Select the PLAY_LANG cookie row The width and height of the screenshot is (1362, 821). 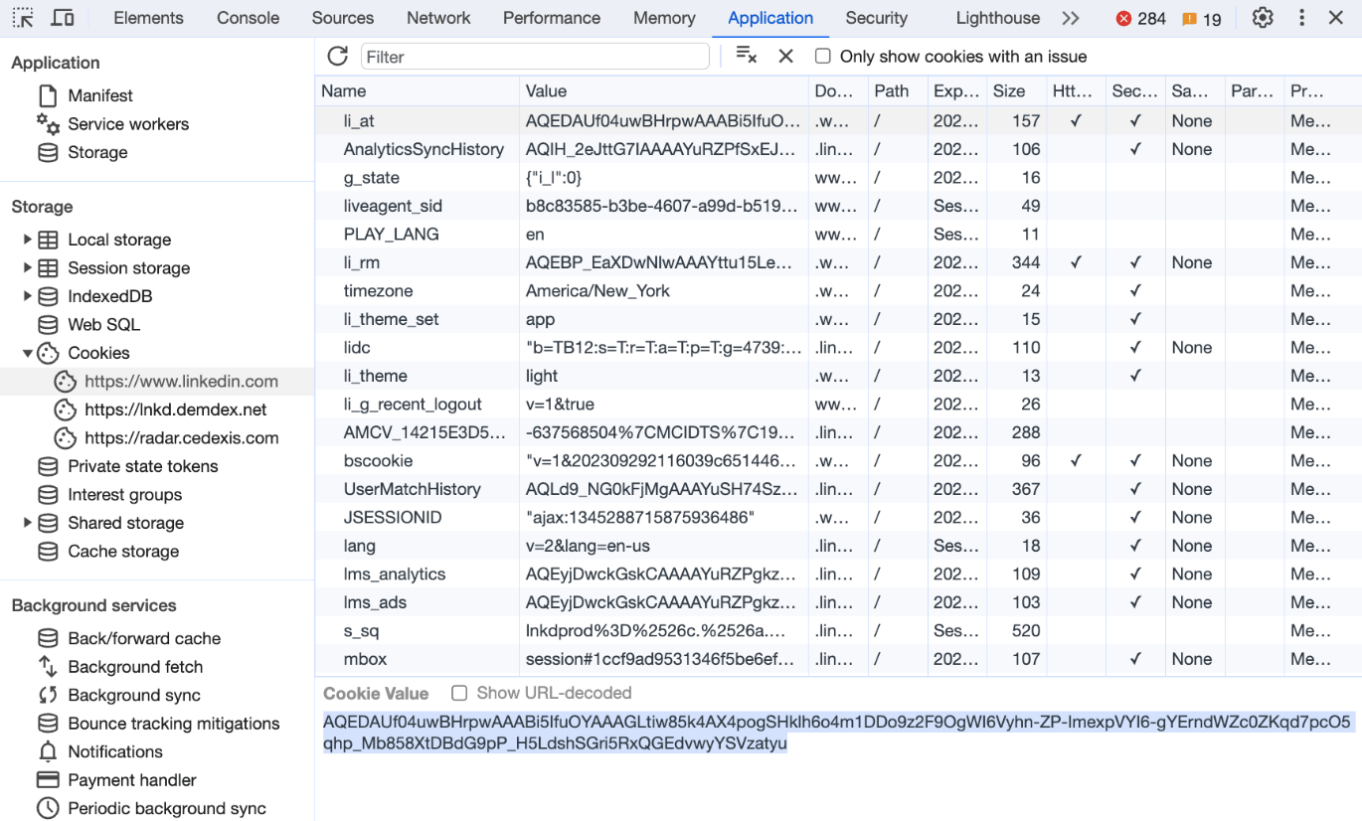coord(838,235)
